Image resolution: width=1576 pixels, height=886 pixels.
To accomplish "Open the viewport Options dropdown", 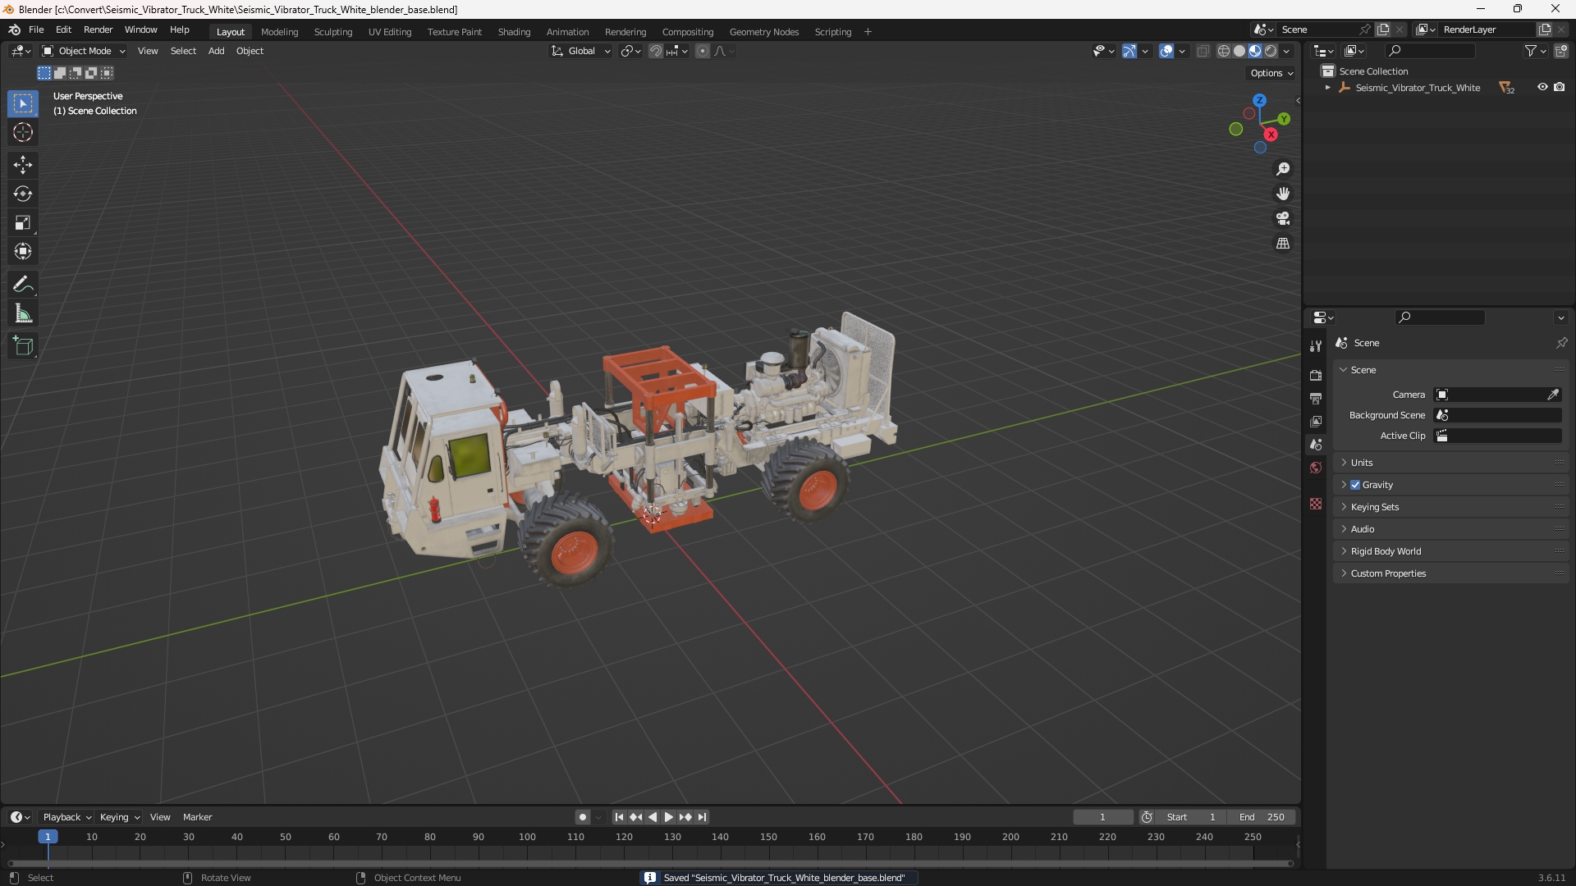I will pyautogui.click(x=1271, y=73).
